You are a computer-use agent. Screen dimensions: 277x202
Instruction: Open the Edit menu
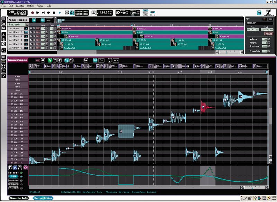(11, 6)
